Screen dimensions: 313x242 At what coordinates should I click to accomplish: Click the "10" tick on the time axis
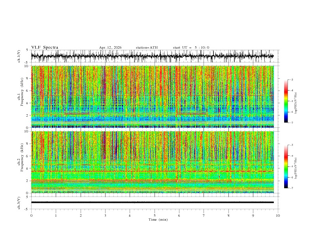pos(278,216)
